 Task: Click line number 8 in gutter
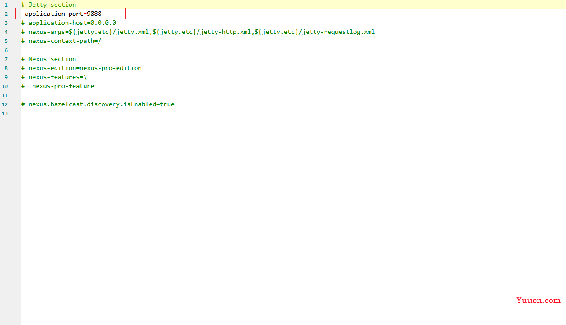coord(6,68)
